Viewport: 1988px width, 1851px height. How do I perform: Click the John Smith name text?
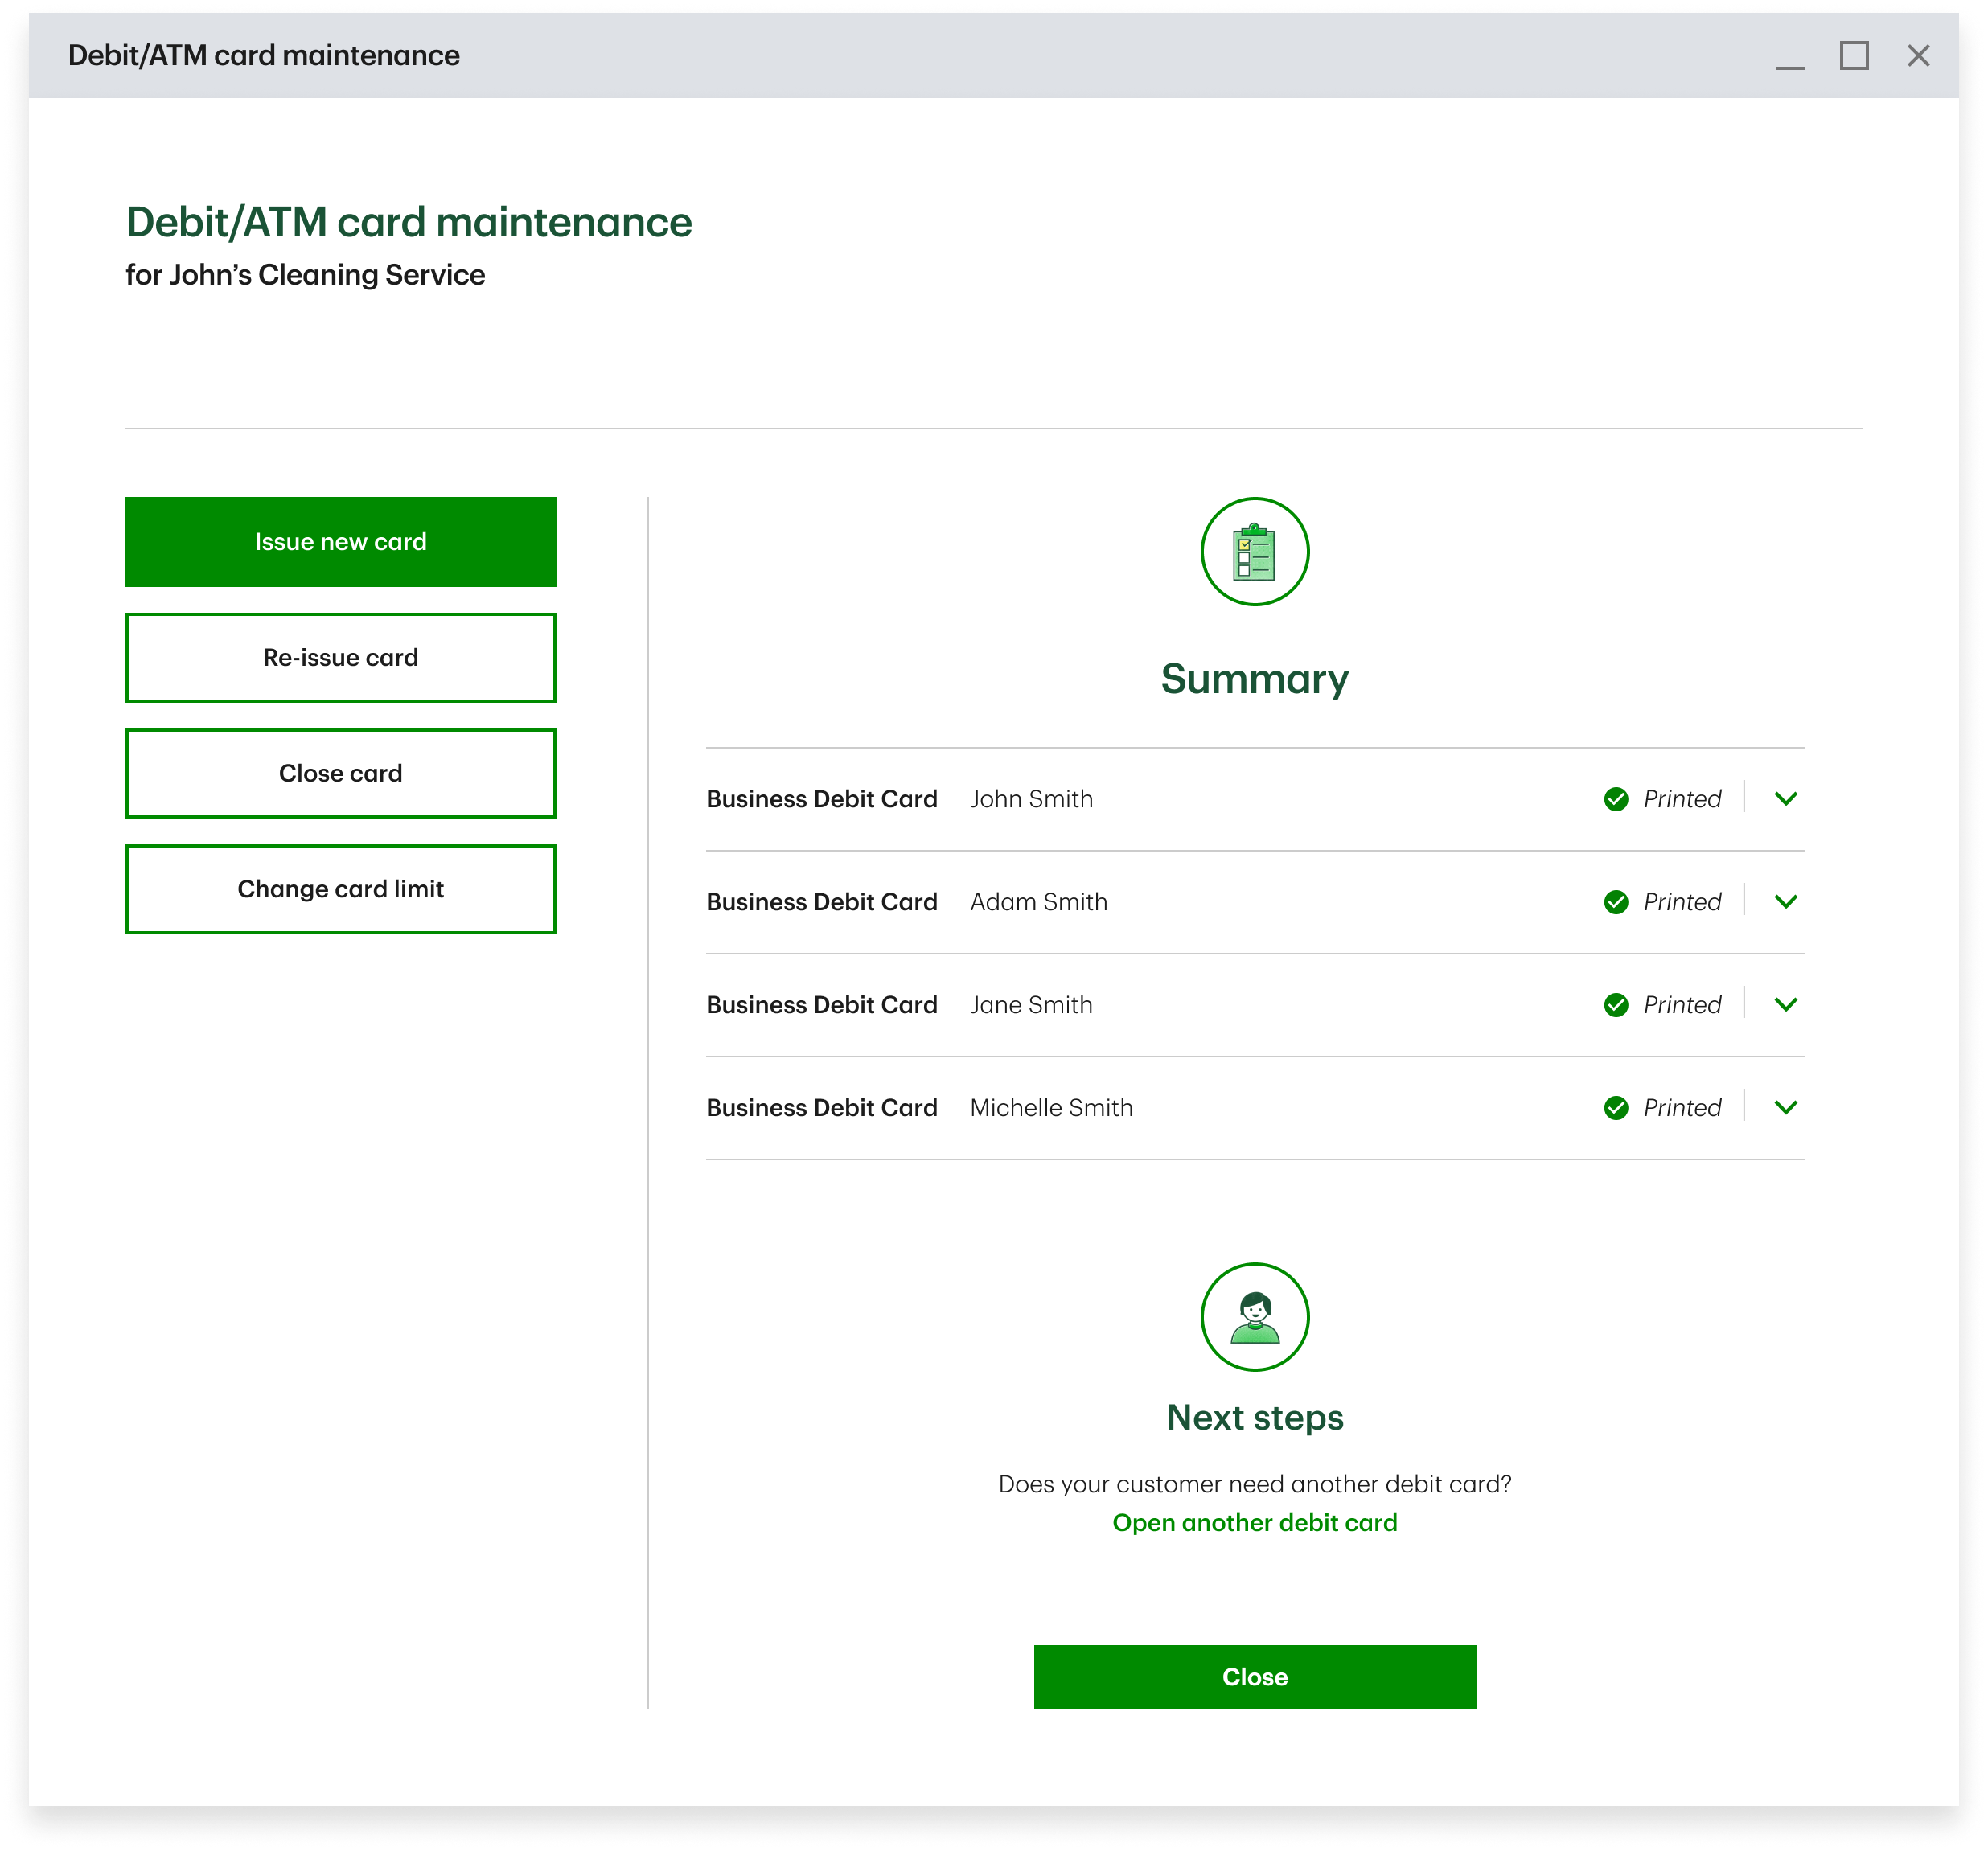pos(1031,799)
